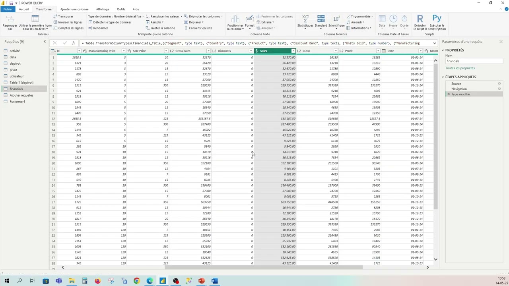Viewport: 509px width, 286px height.
Task: Click Détecter le type de données
Action: [110, 22]
